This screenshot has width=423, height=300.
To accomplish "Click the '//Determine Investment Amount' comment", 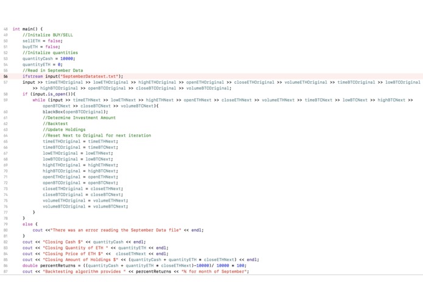I will [79, 118].
